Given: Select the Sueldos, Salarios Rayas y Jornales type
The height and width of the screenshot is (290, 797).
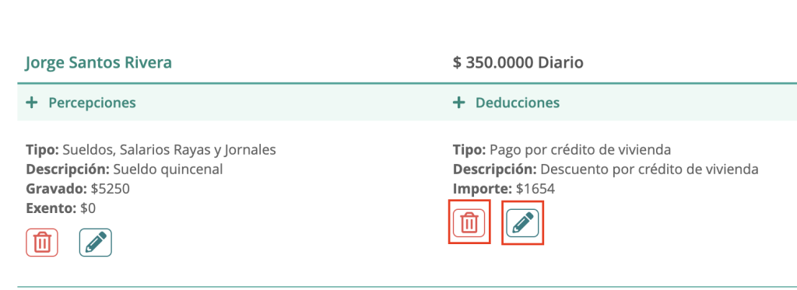Looking at the screenshot, I should pos(151,150).
